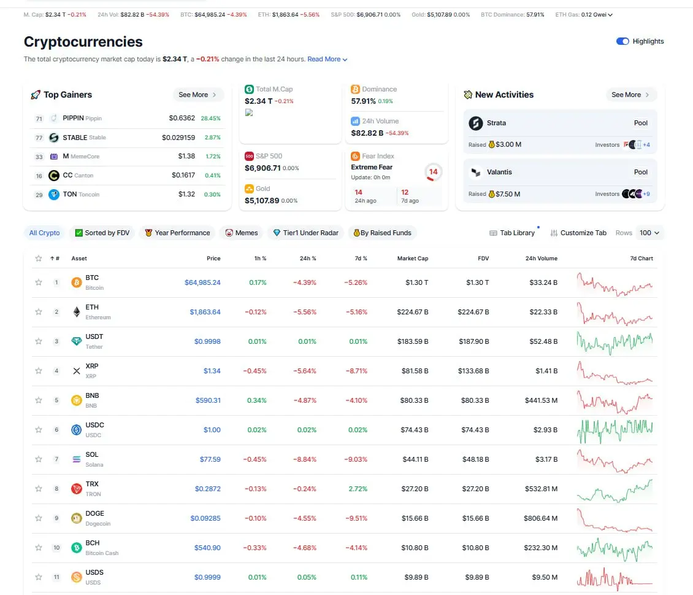Image resolution: width=693 pixels, height=595 pixels.
Task: Sort table by Price column
Action: point(213,259)
